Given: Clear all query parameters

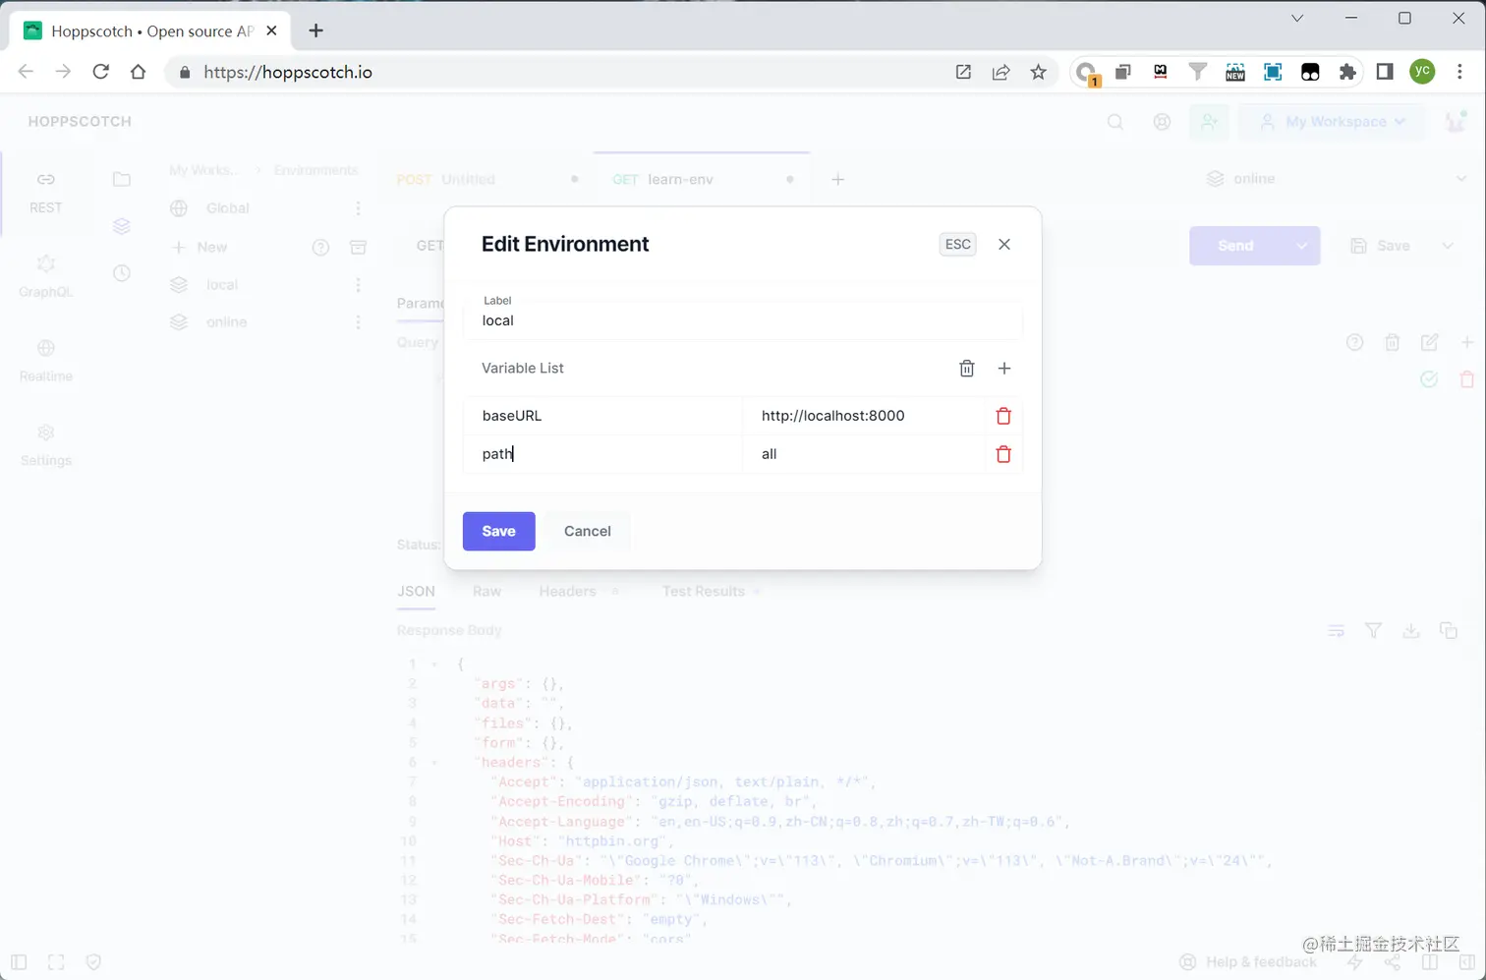Looking at the screenshot, I should pyautogui.click(x=1392, y=342).
